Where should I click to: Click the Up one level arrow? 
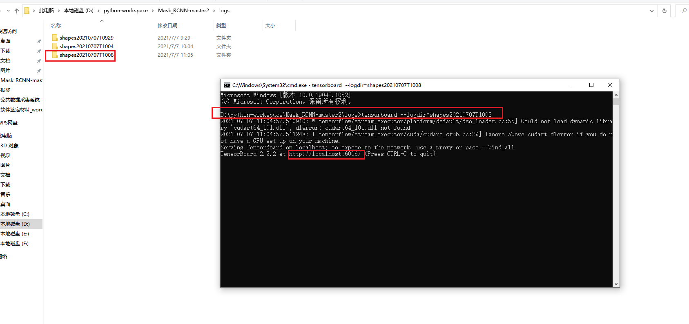tap(16, 11)
